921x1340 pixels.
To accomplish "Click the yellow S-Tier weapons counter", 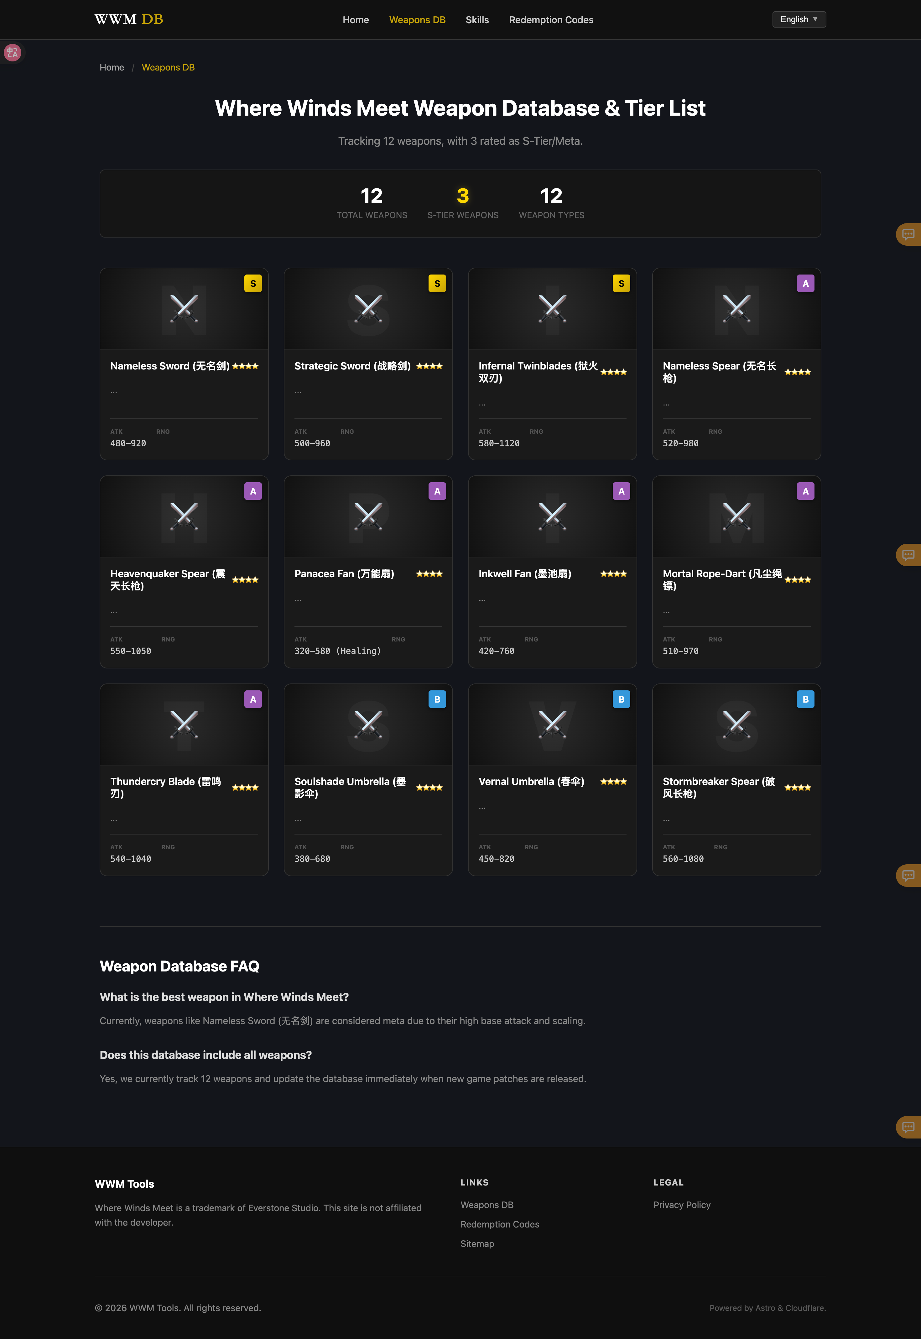I will [463, 196].
